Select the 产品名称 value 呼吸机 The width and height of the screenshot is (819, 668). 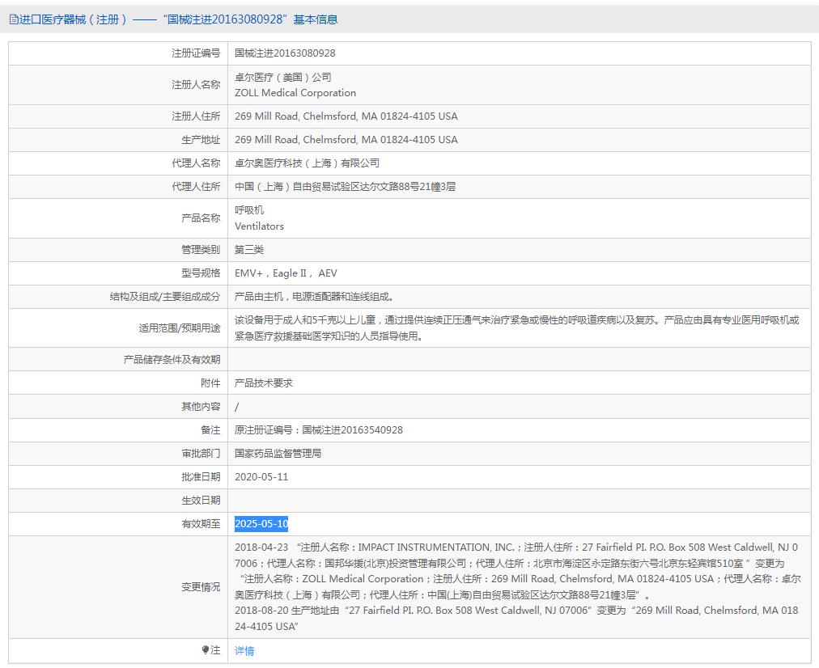coord(247,210)
